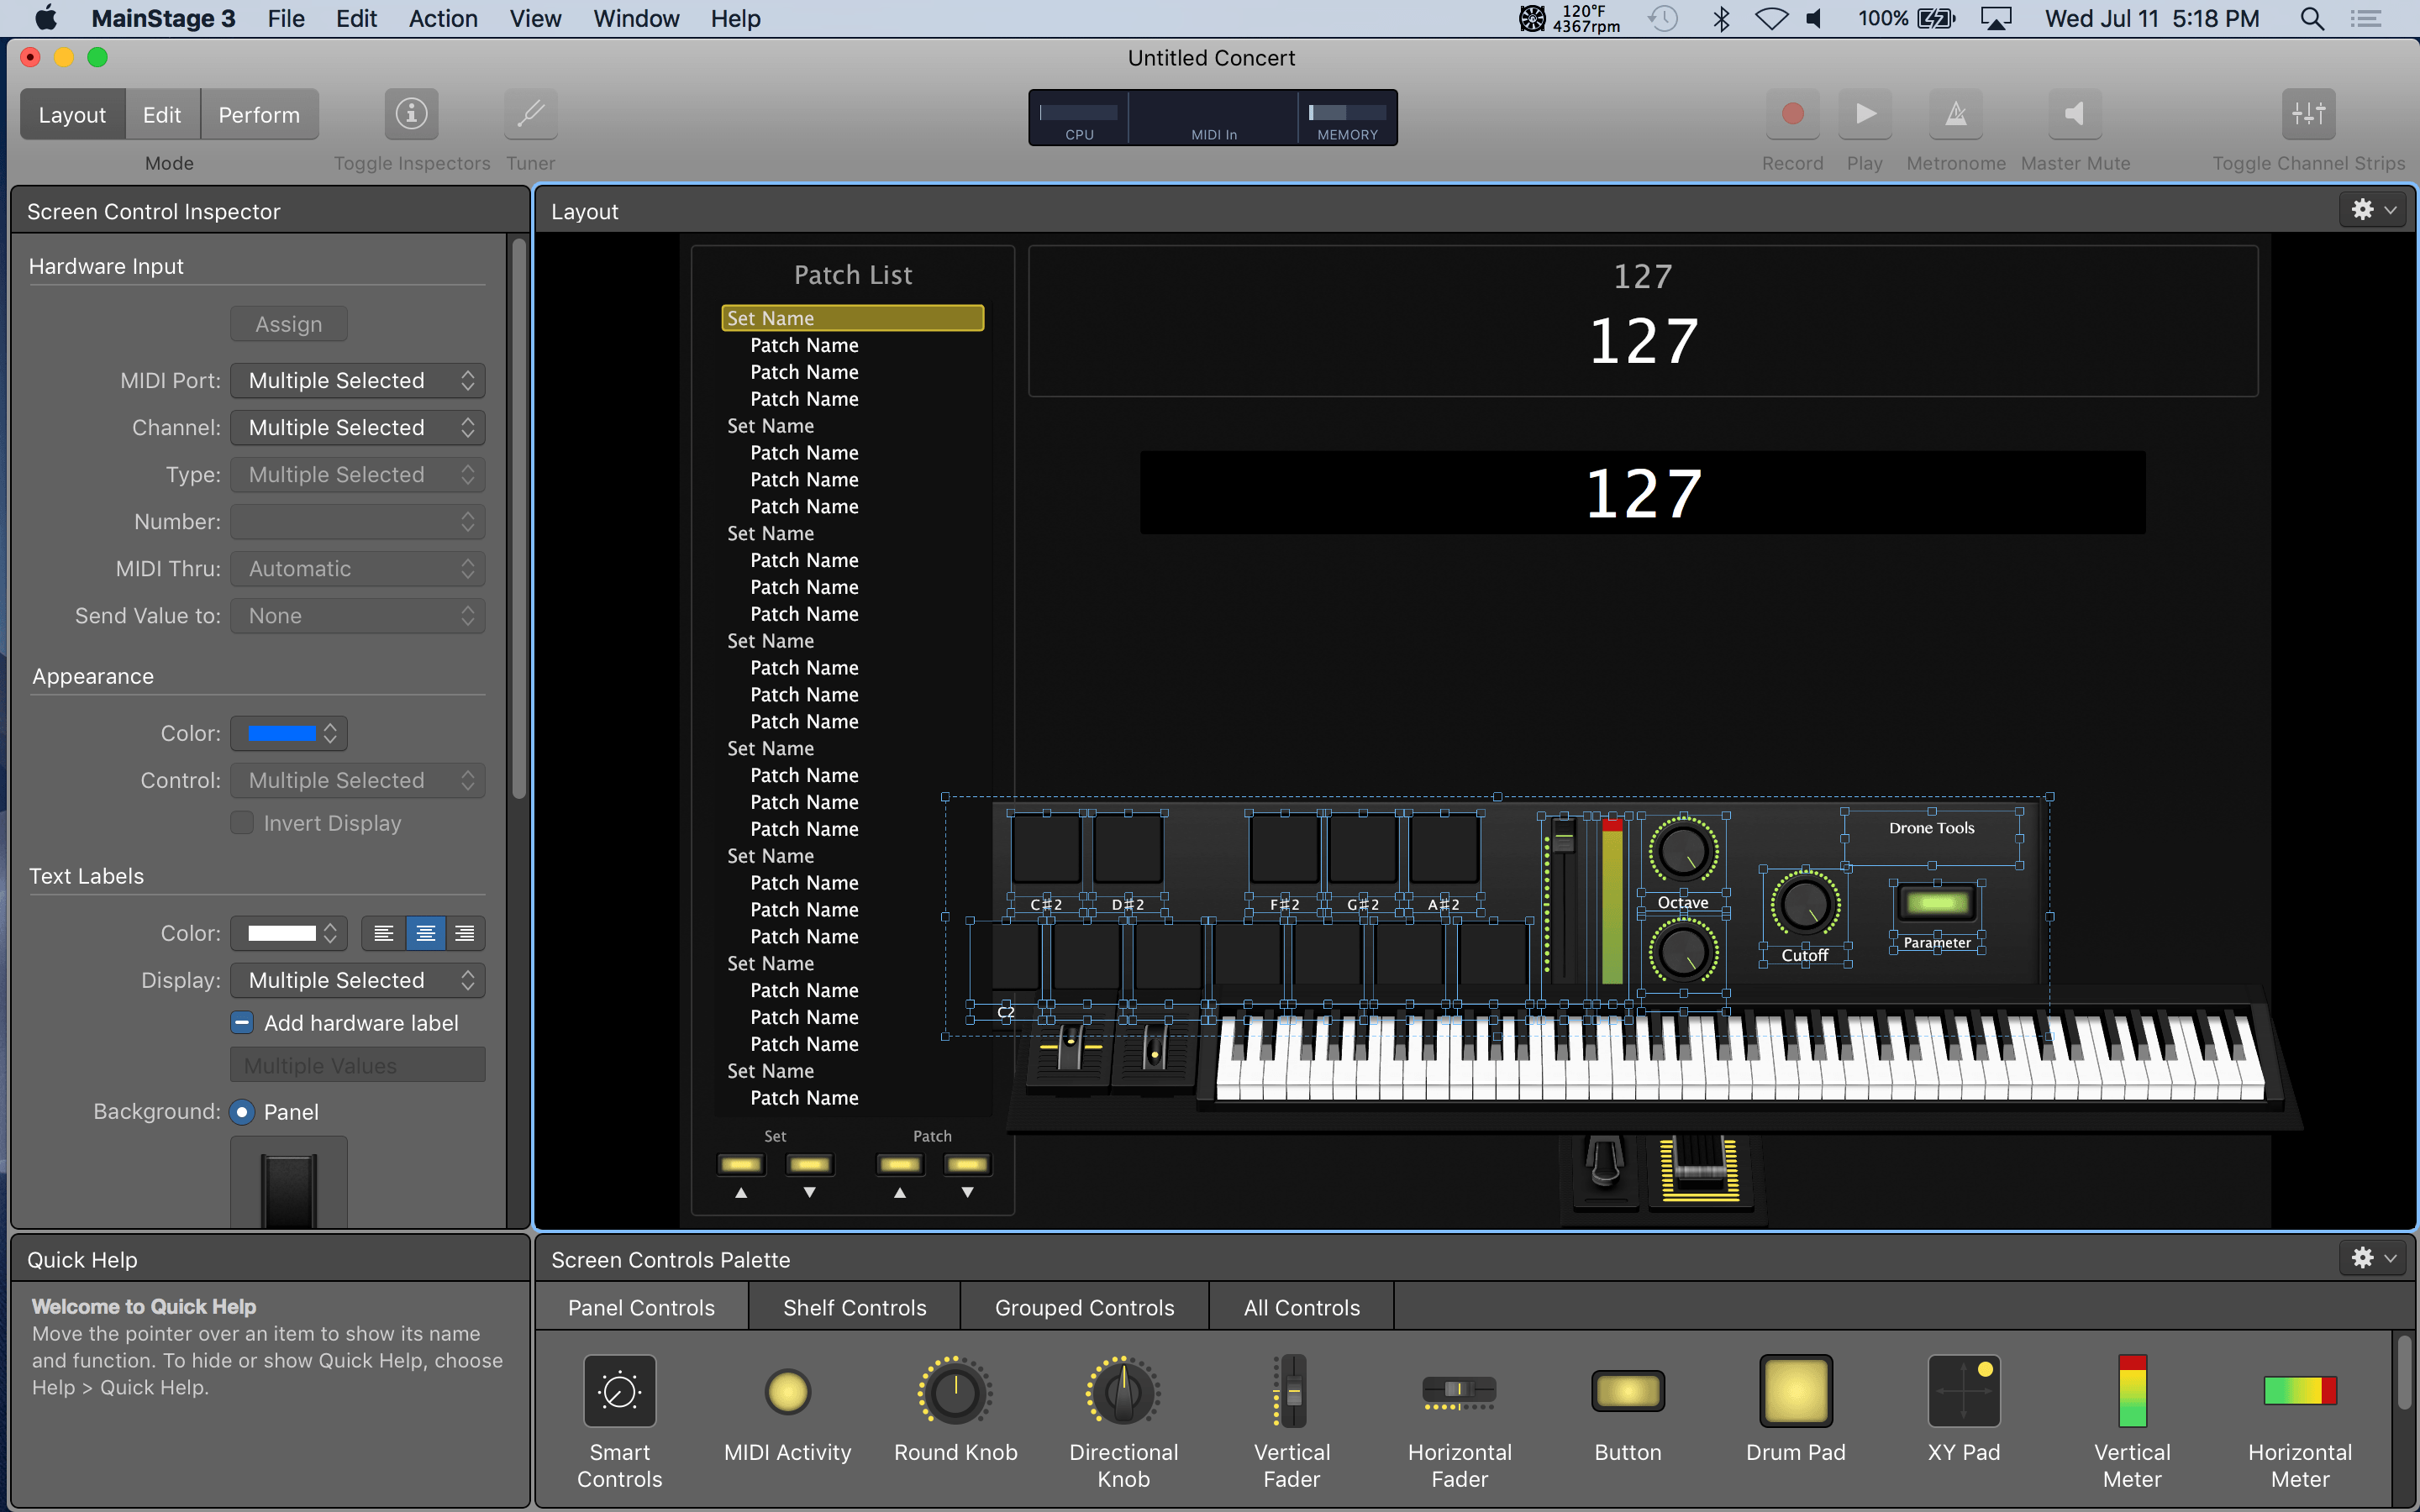Set text label alignment to right

click(465, 933)
